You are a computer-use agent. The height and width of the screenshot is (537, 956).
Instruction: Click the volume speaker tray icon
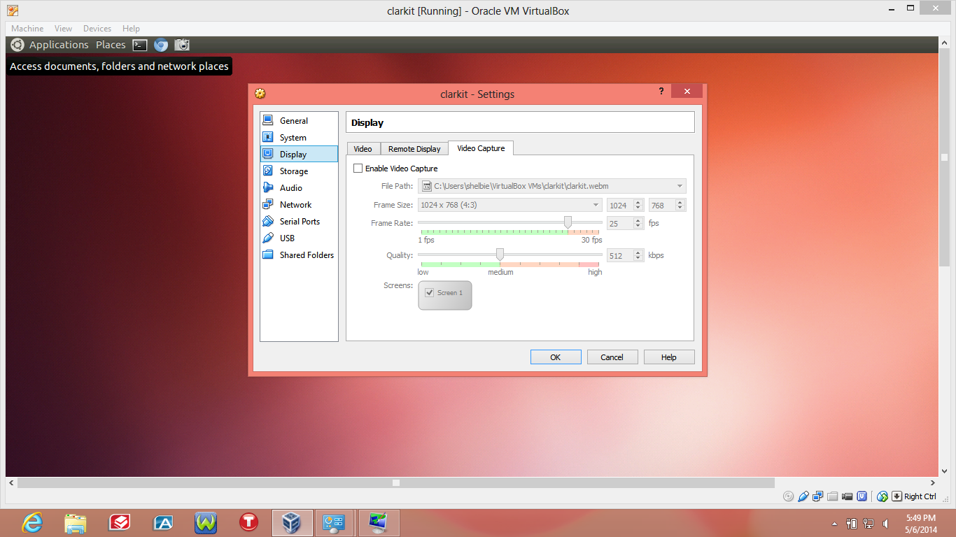coord(886,523)
